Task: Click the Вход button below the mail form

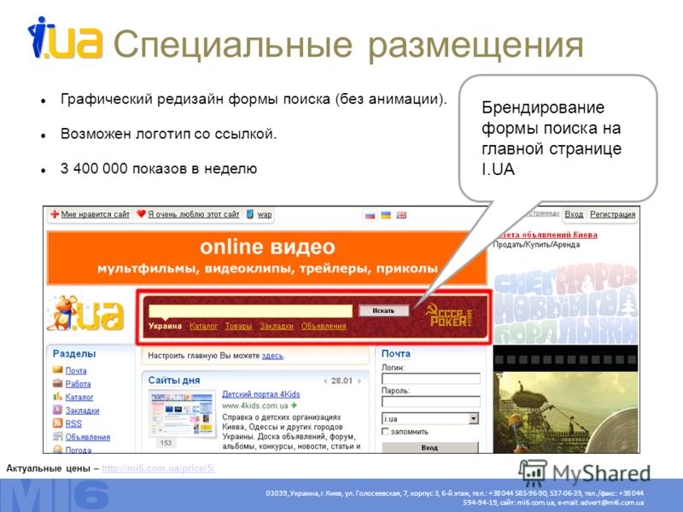Action: [x=430, y=447]
